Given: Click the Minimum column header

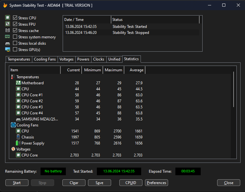Looking at the screenshot, I should 92,70.
